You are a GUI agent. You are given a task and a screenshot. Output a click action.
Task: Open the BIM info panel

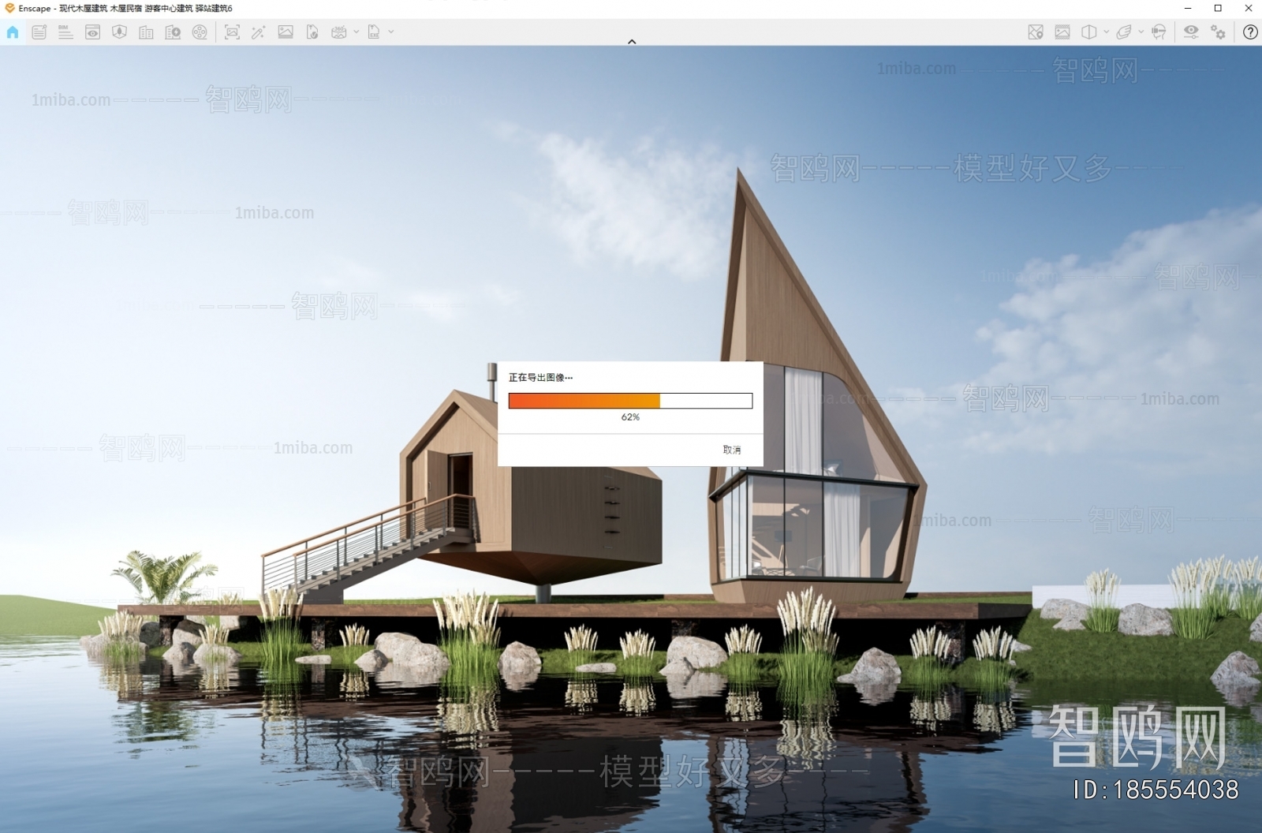[65, 32]
